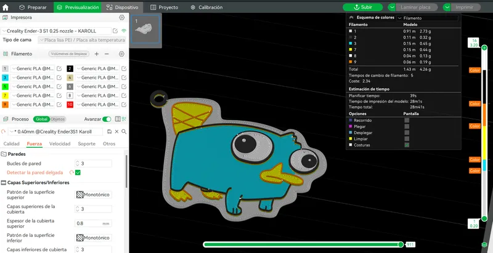
Task: Open filament settings gear icon
Action: (x=121, y=54)
